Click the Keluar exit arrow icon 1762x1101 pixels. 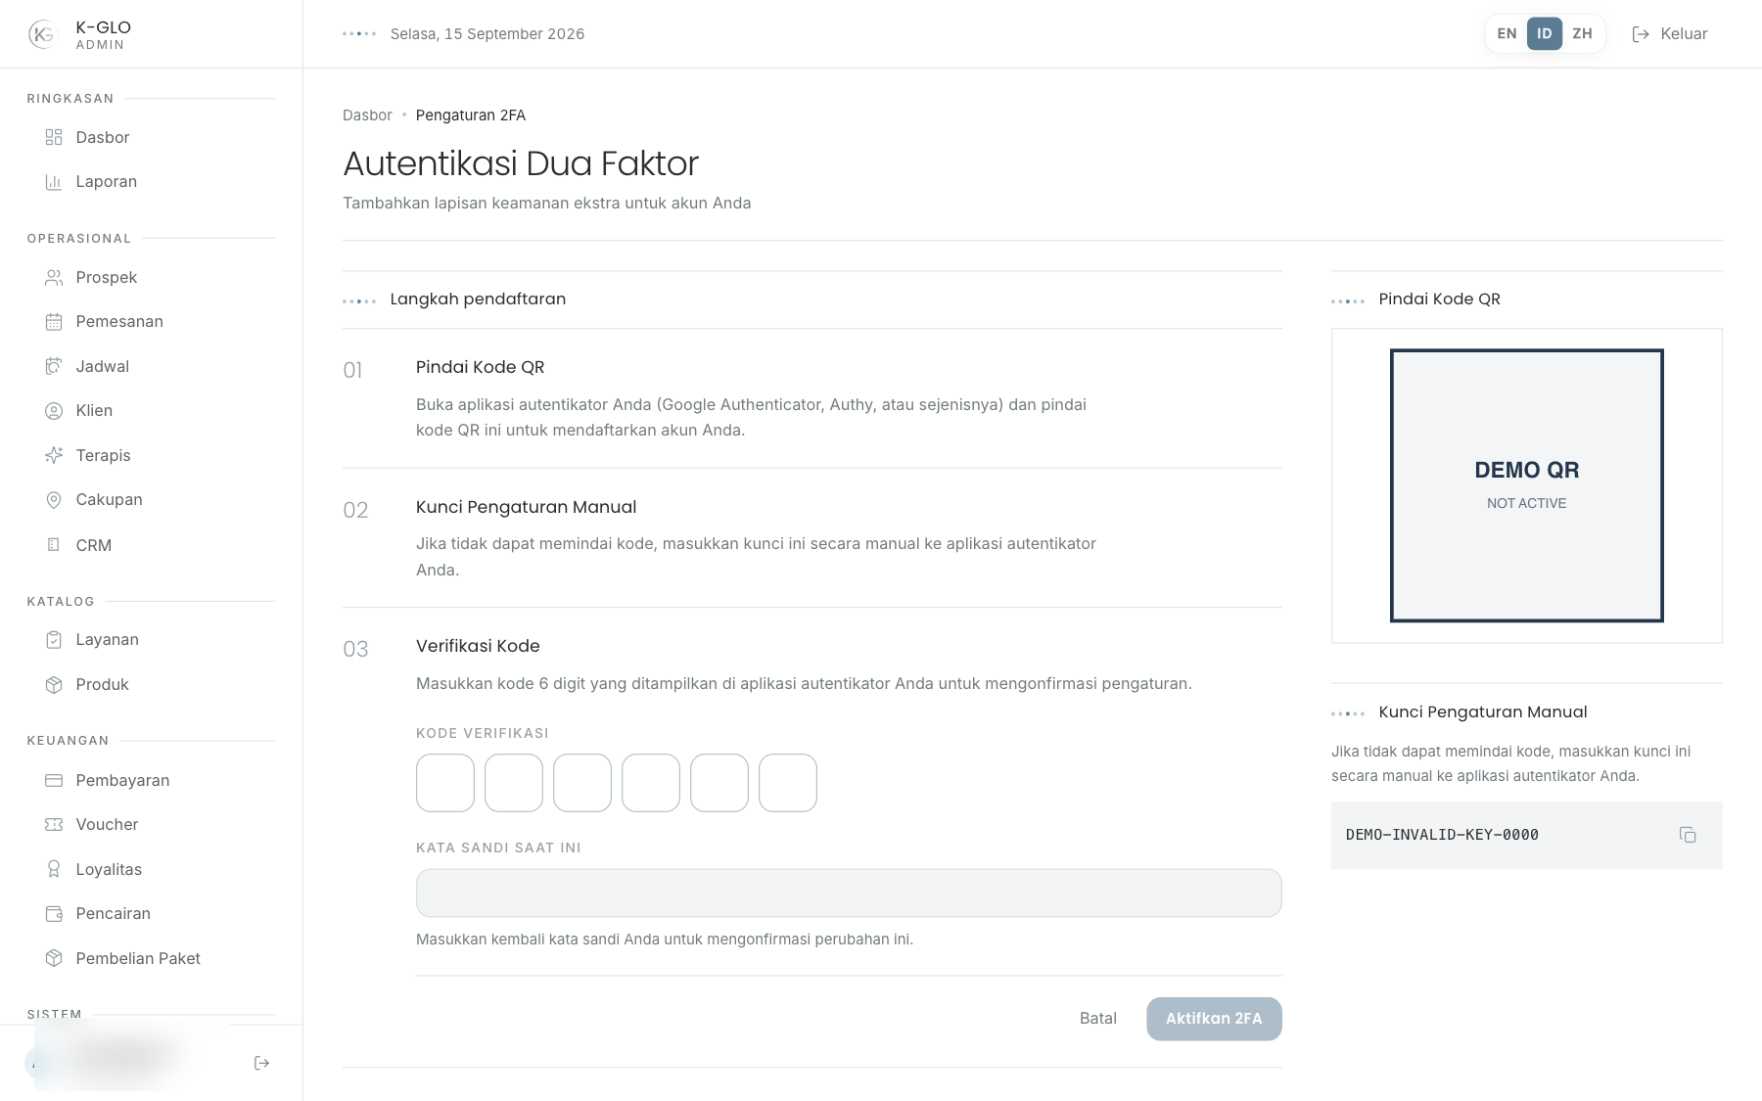pos(1641,34)
